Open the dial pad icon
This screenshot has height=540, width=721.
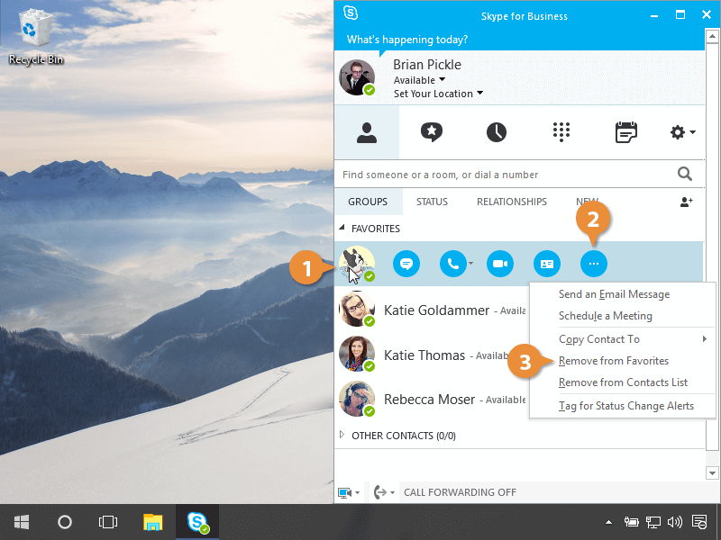click(x=561, y=132)
